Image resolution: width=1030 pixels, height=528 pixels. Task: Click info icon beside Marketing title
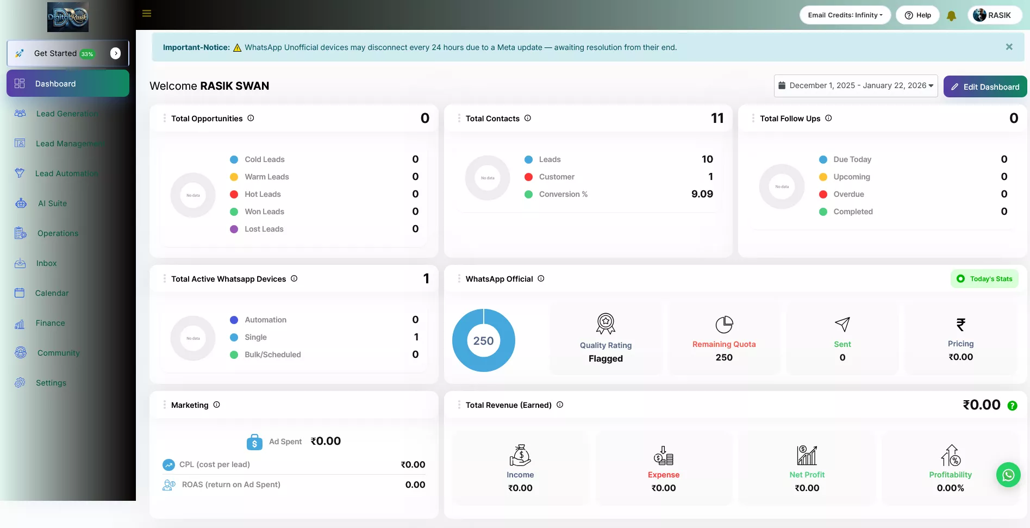[x=216, y=405]
